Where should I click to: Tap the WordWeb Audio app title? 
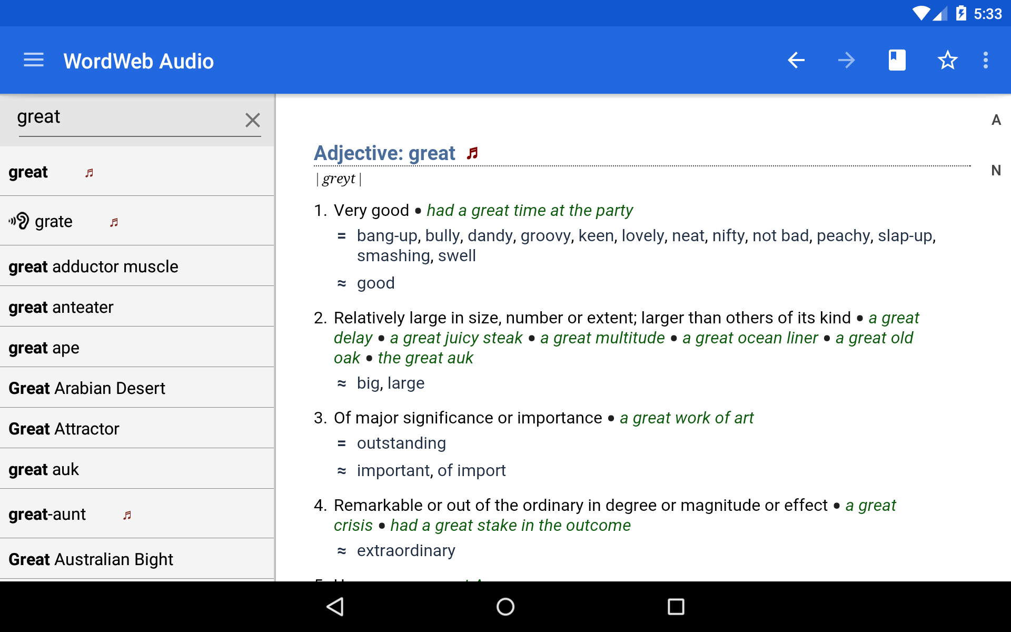[x=138, y=61]
